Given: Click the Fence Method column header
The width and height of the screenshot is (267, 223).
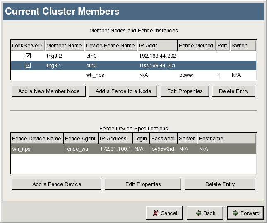Looking at the screenshot, I should click(196, 45).
